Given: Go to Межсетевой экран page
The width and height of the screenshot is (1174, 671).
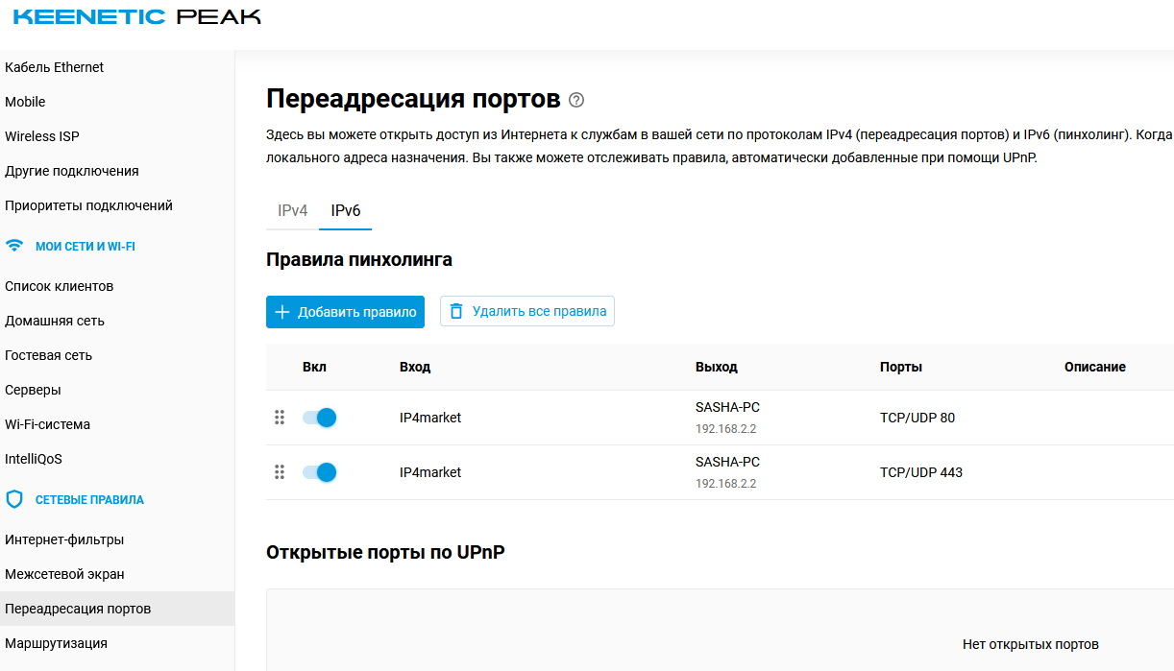Looking at the screenshot, I should pyautogui.click(x=64, y=574).
